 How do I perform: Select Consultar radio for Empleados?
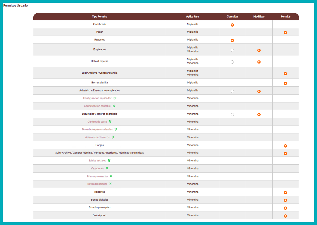click(x=232, y=50)
